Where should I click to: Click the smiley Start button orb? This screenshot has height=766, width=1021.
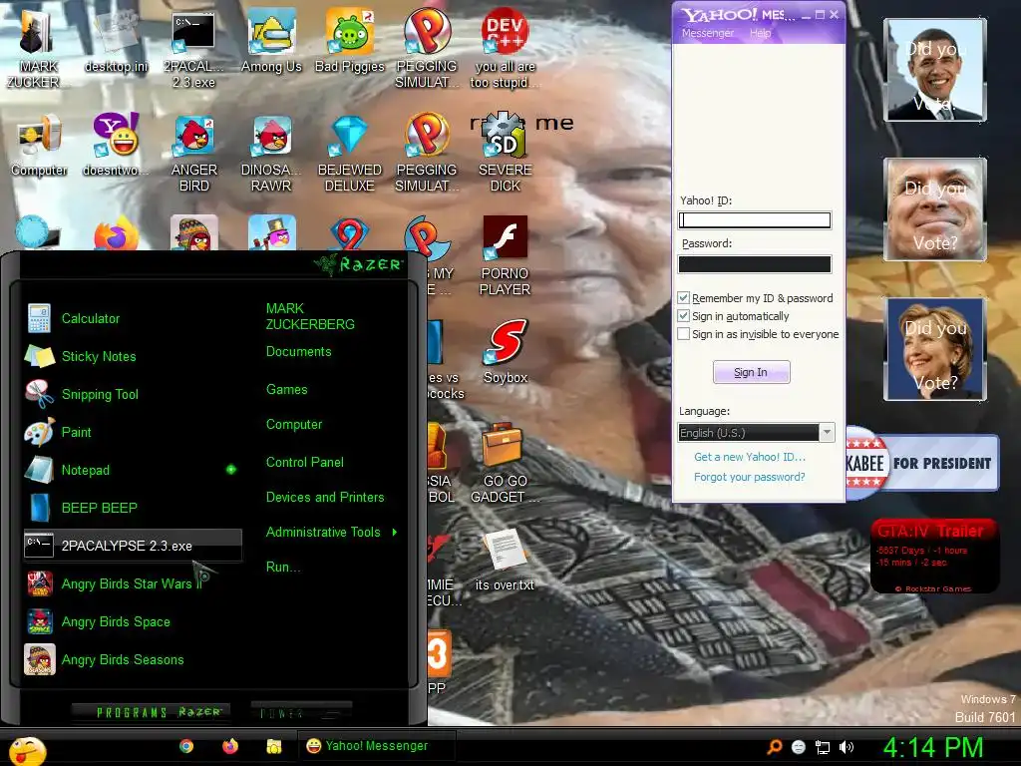point(27,751)
